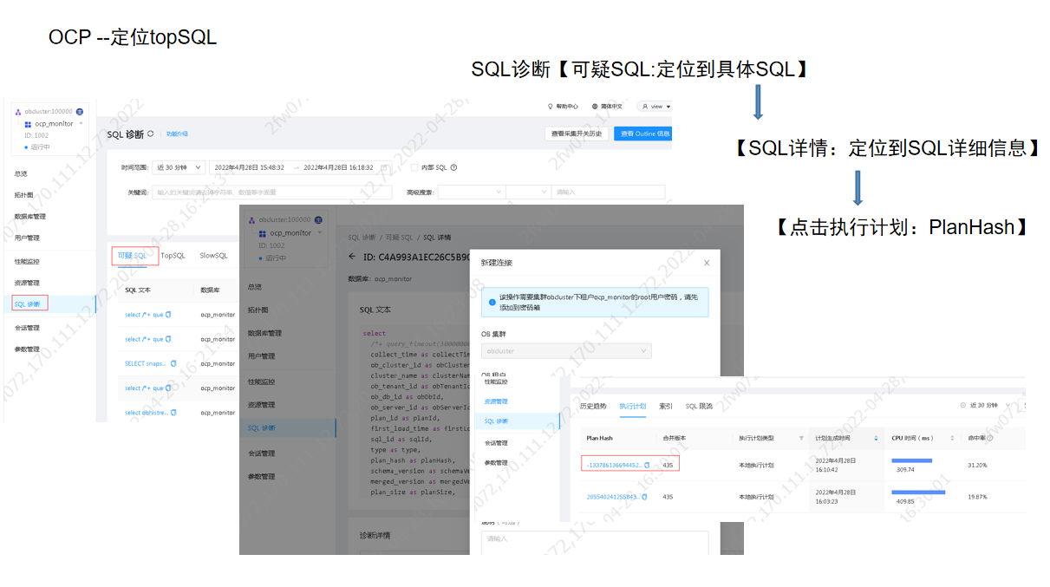
Task: Click the obcluster:100000 cluster icon
Action: coord(16,111)
